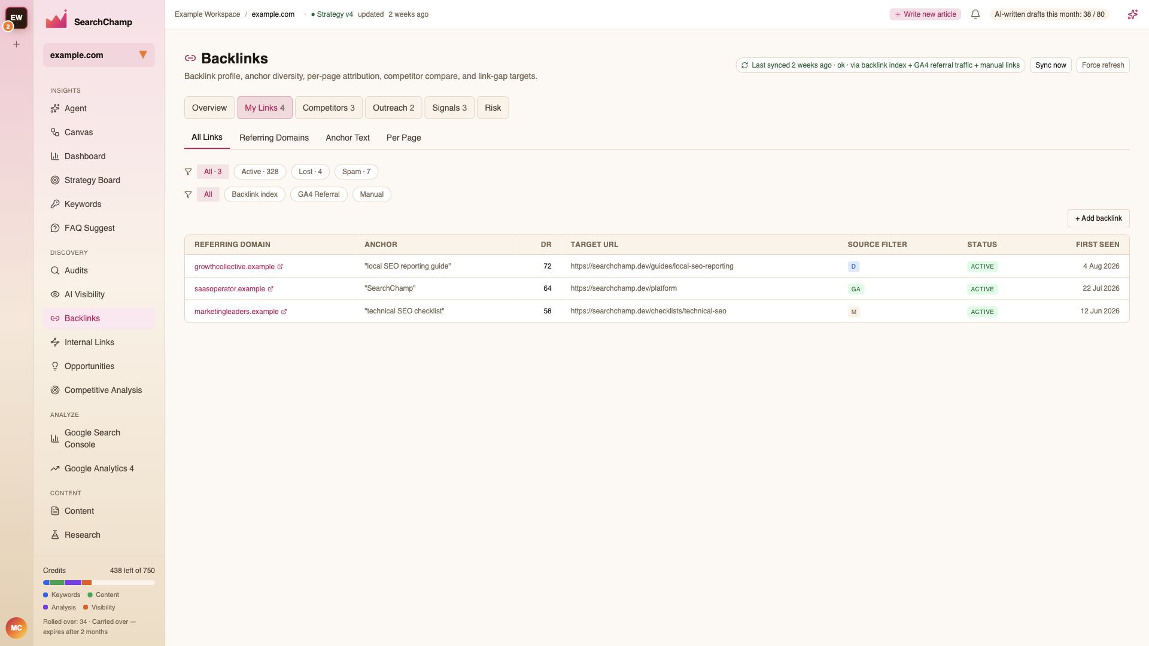Click the Sync now button

(1051, 65)
